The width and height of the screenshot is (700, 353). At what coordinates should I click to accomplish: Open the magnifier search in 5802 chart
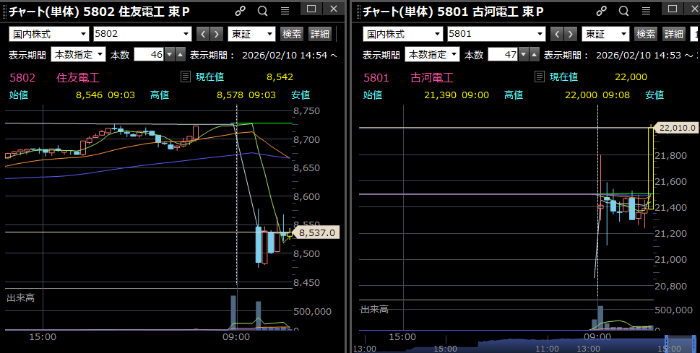pyautogui.click(x=262, y=11)
